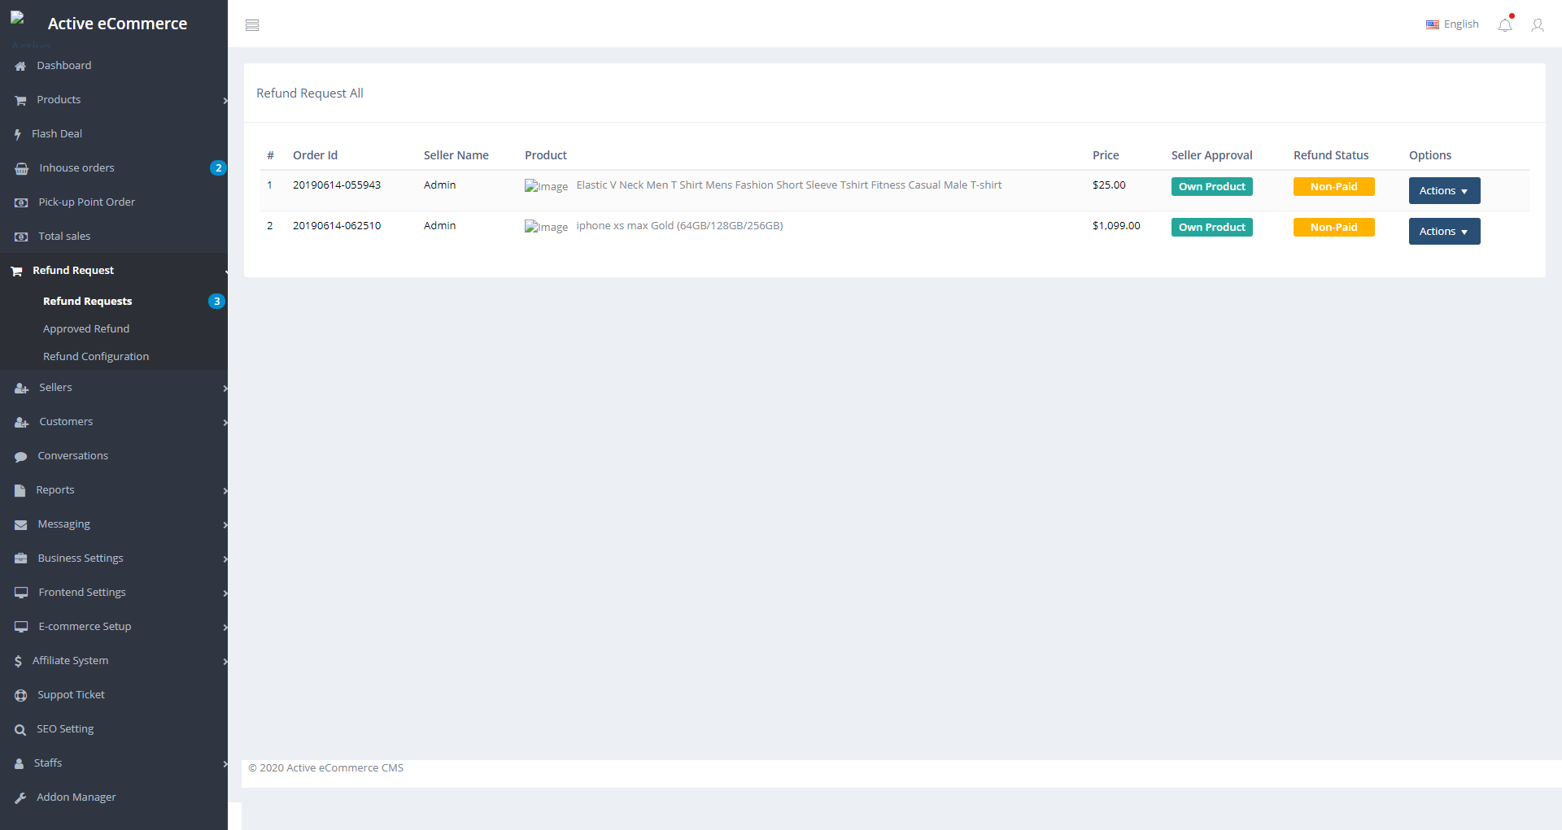Click the Non-Paid status badge in first row
Image resolution: width=1562 pixels, height=830 pixels.
1333,187
